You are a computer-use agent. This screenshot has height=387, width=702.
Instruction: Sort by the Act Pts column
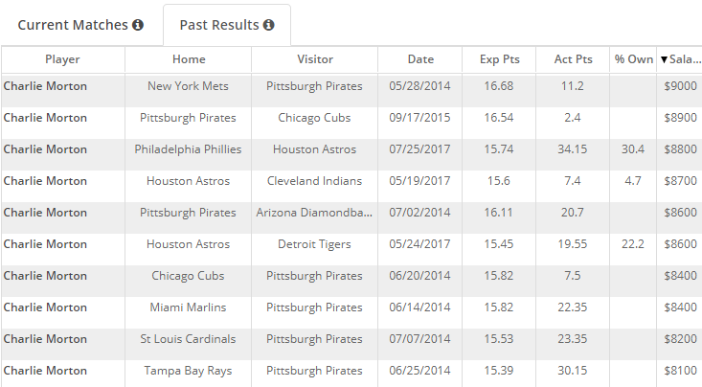[x=573, y=59]
